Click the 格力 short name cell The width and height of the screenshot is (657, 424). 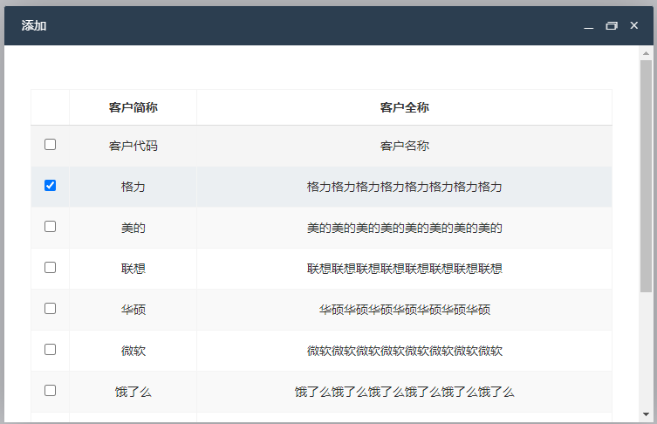point(133,187)
